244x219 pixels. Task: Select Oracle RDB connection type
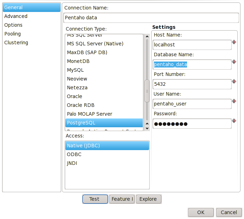(x=104, y=105)
